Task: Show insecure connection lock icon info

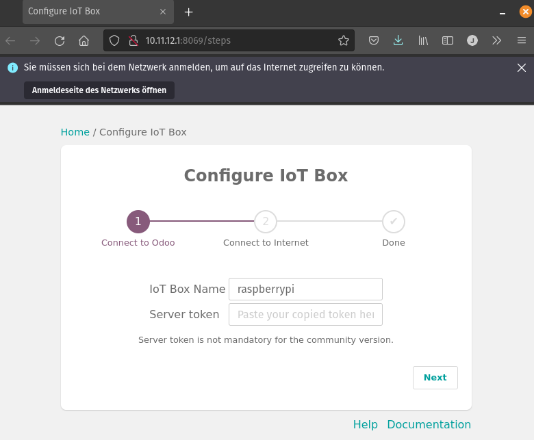Action: (x=133, y=40)
